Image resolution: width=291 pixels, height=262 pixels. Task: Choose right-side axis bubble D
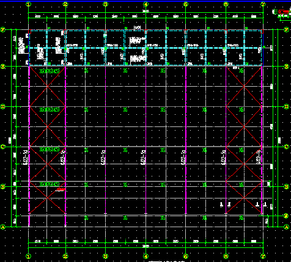click(287, 106)
